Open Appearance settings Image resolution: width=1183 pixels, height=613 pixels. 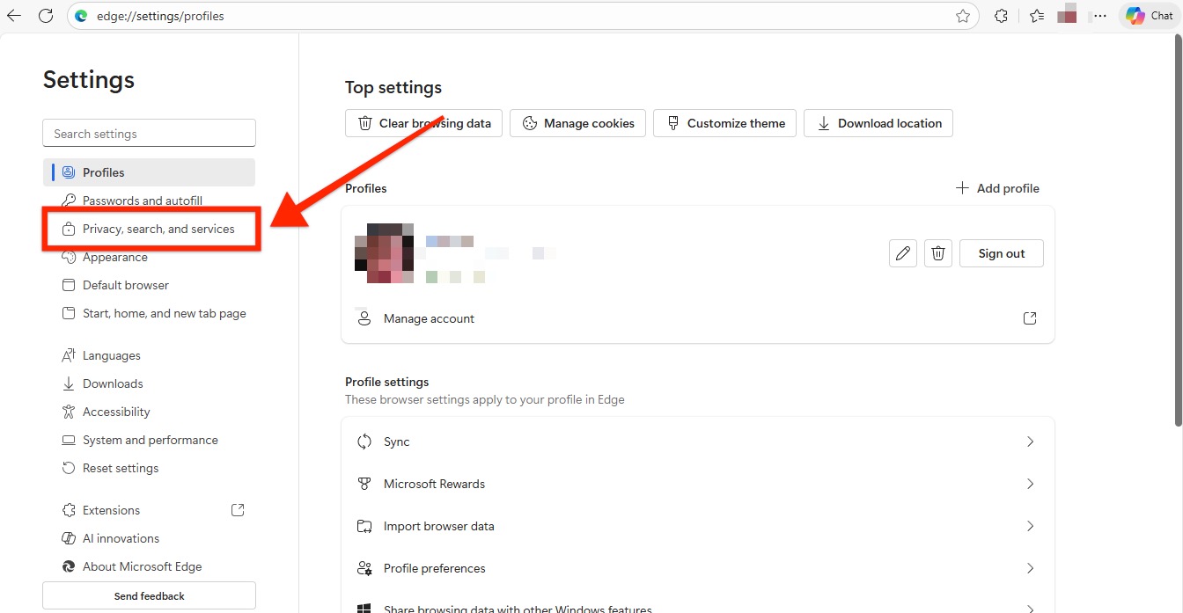click(x=149, y=257)
